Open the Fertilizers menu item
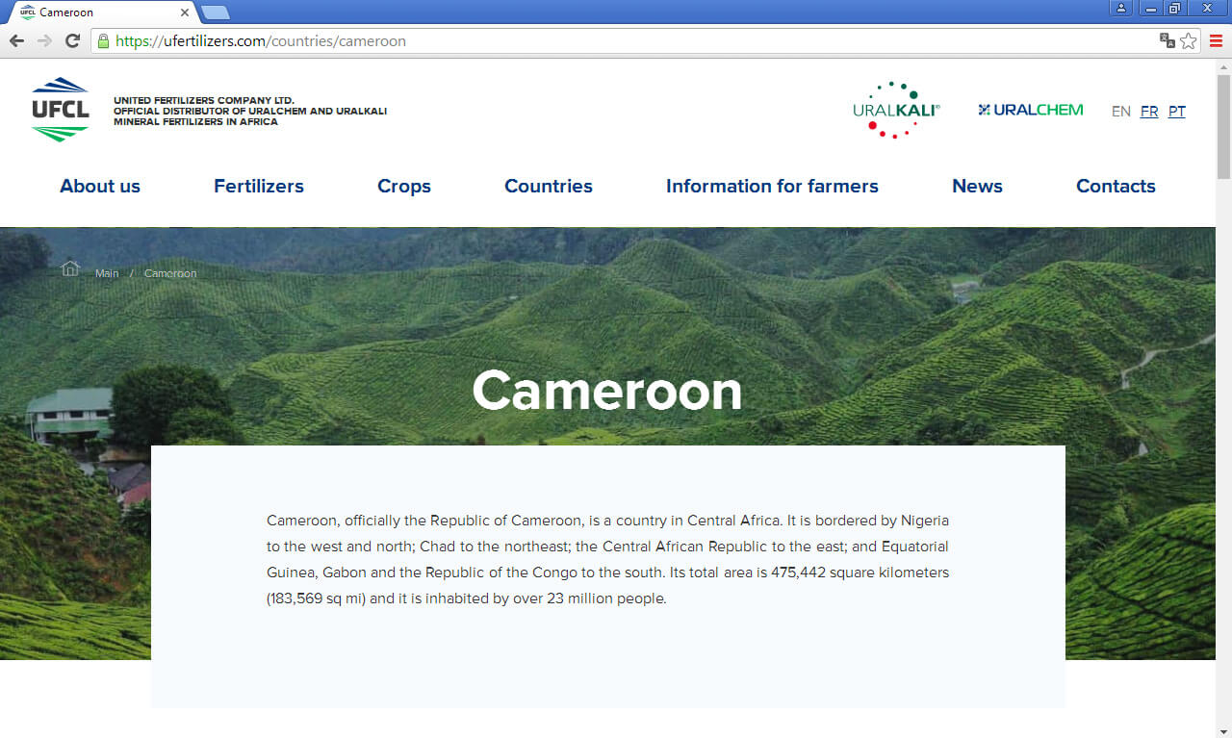Viewport: 1232px width, 738px height. tap(259, 187)
